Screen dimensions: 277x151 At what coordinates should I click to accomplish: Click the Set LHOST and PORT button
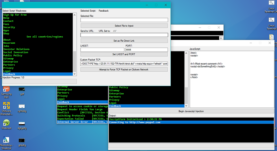pos(124,54)
